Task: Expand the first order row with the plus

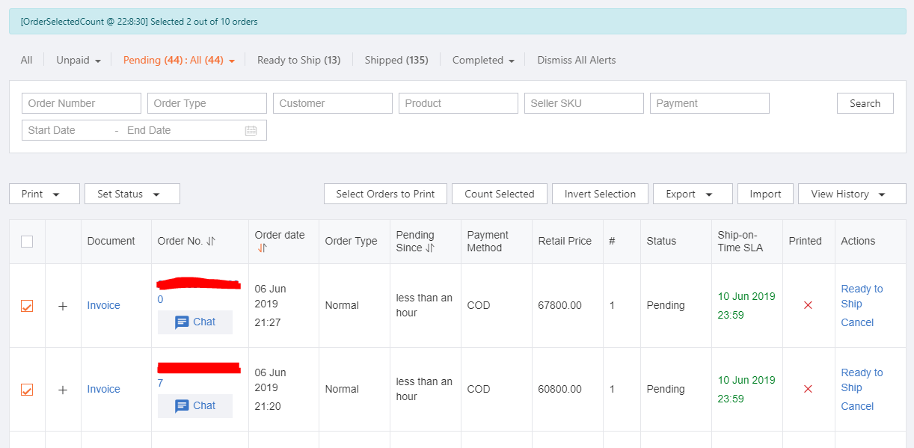Action: coord(63,305)
